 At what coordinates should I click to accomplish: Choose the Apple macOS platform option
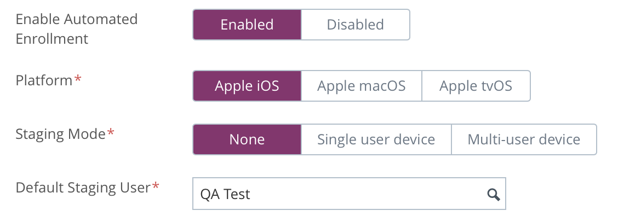click(x=362, y=86)
